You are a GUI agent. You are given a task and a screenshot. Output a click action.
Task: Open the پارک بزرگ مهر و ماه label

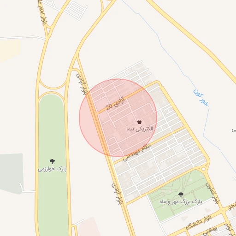pos(181,201)
